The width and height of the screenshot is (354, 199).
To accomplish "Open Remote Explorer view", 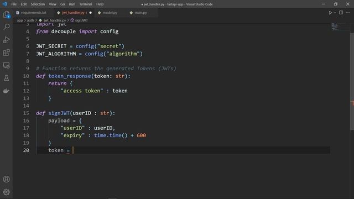I will tap(6, 65).
